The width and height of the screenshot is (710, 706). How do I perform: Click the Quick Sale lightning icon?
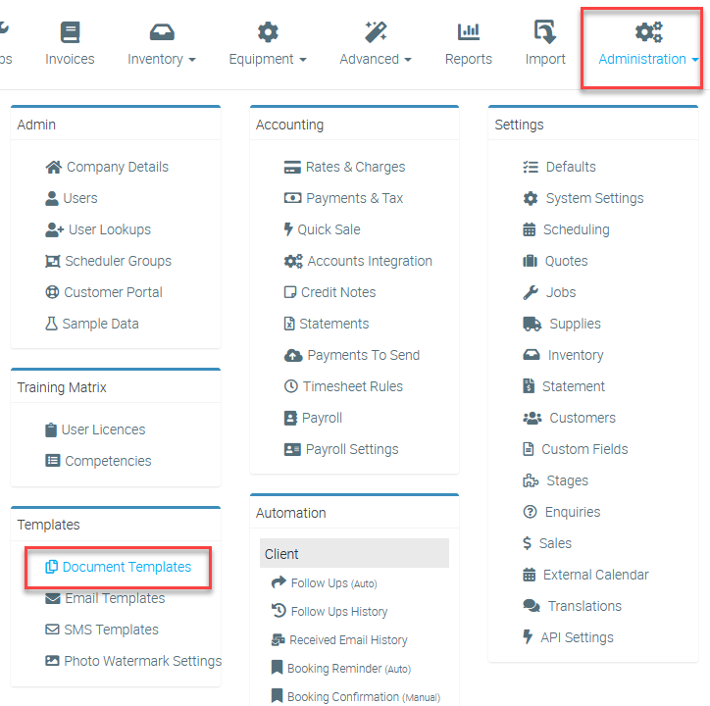click(288, 229)
